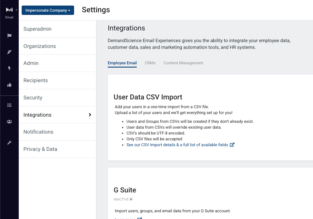
Task: Click the flag icon in the dark sidebar
Action: click(9, 36)
